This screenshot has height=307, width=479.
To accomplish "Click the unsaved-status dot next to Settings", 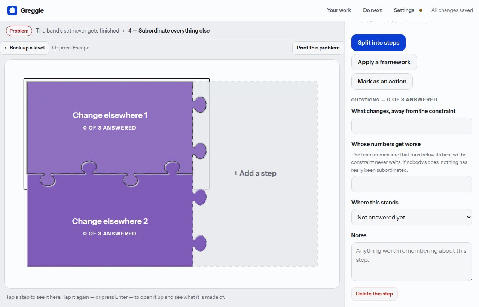I will [421, 10].
